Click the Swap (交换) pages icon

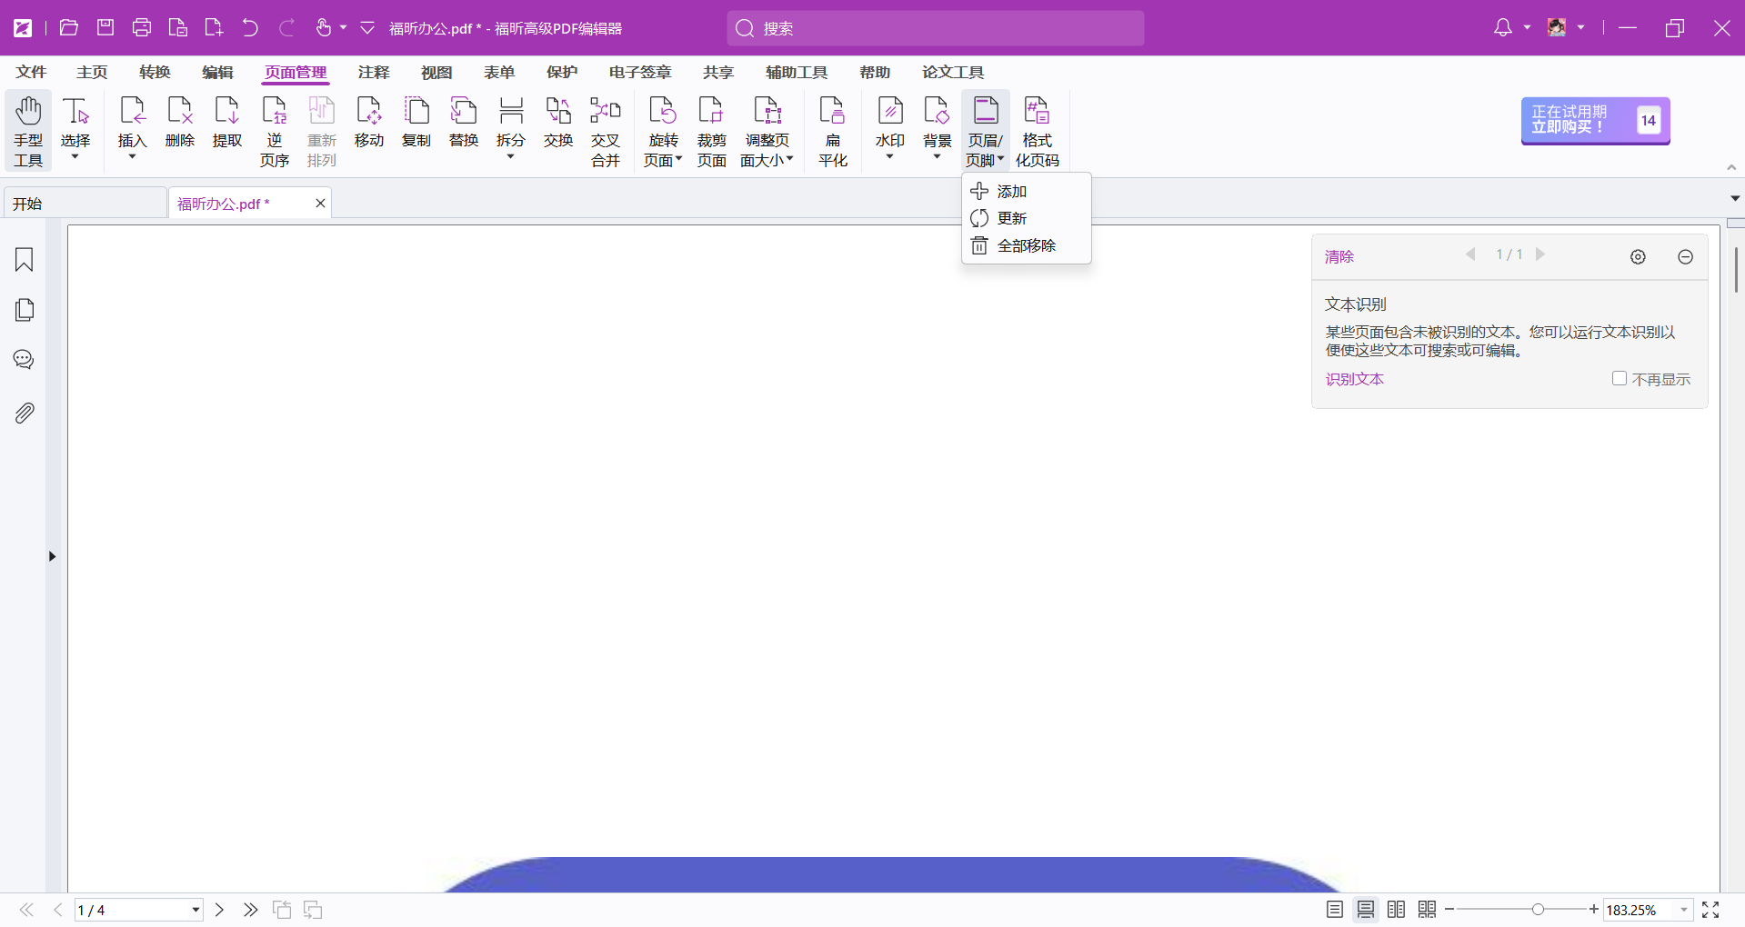(x=557, y=123)
